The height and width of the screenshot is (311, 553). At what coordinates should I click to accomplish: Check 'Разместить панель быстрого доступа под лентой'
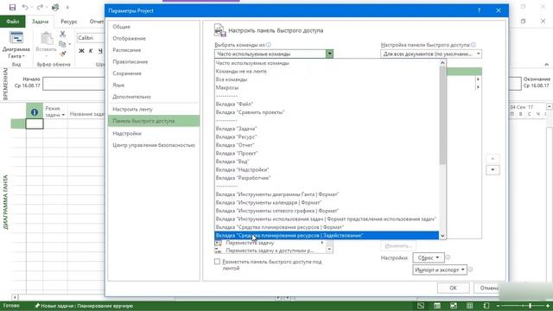pyautogui.click(x=217, y=262)
